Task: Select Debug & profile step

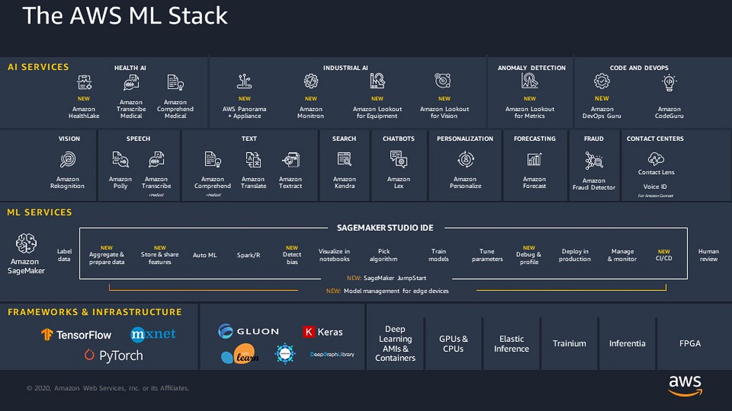Action: [529, 255]
